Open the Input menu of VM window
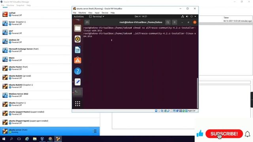253x142 pixels. coord(97,13)
